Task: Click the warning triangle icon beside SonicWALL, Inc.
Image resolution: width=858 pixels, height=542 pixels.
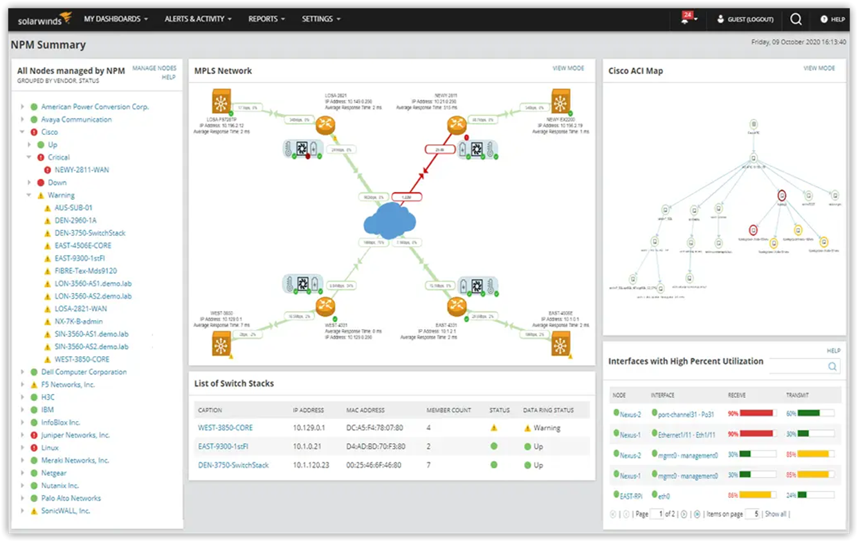Action: (x=33, y=511)
